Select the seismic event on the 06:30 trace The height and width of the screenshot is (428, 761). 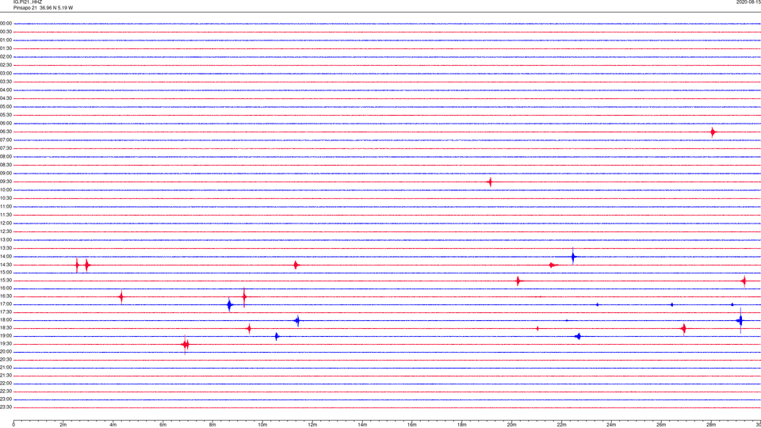tap(713, 132)
